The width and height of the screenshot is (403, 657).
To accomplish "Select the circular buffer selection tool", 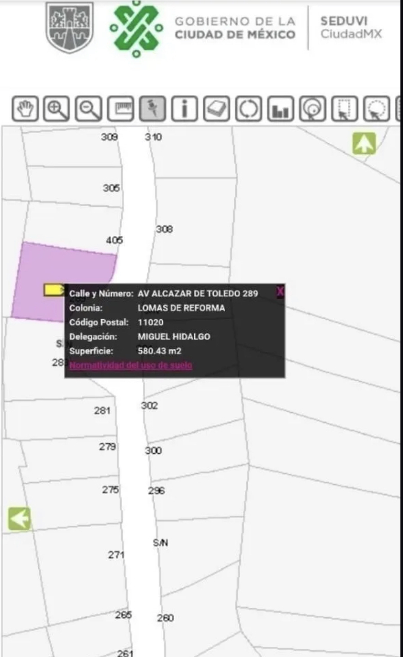I will [x=312, y=109].
